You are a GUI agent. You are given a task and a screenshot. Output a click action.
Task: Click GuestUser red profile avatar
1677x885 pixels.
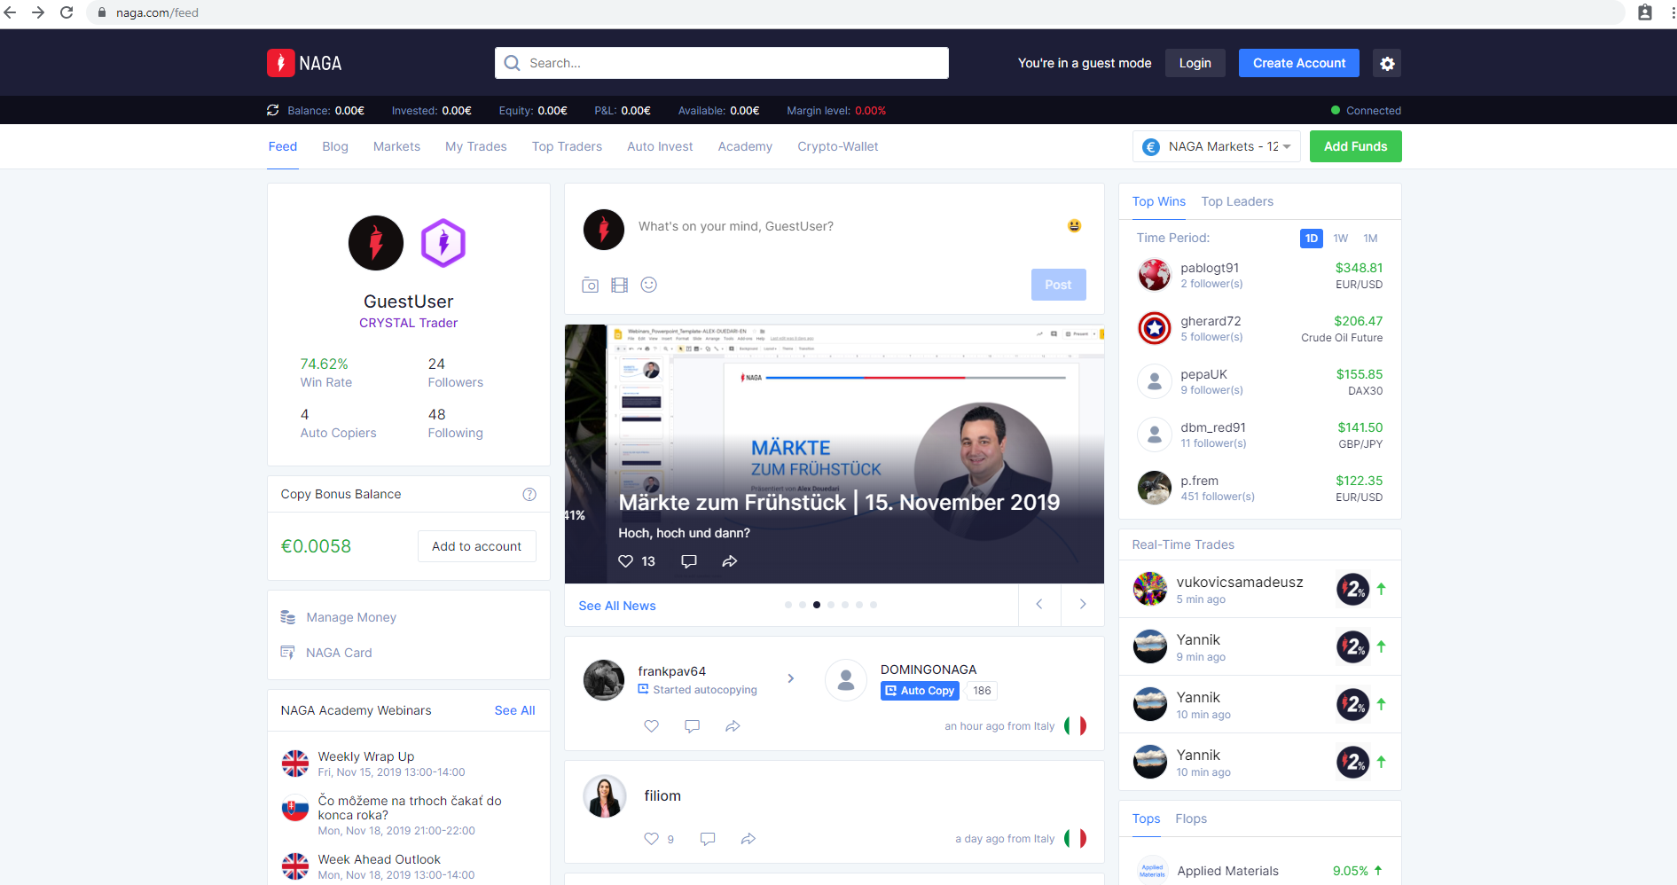point(376,243)
